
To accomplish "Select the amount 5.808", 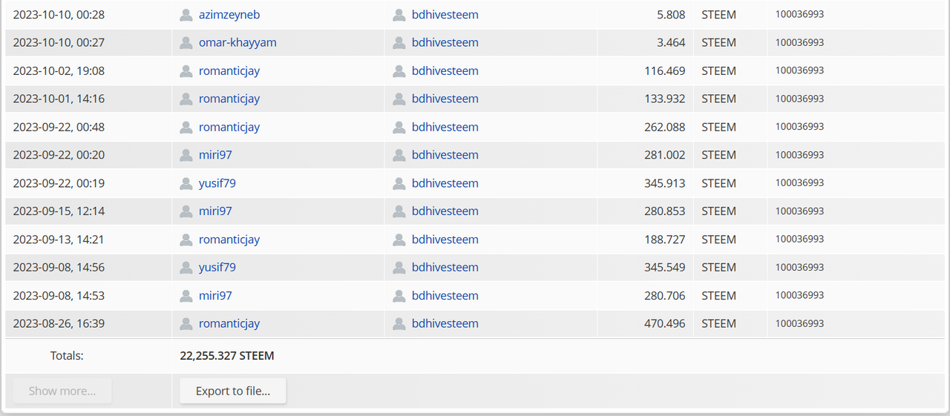I will (x=671, y=14).
